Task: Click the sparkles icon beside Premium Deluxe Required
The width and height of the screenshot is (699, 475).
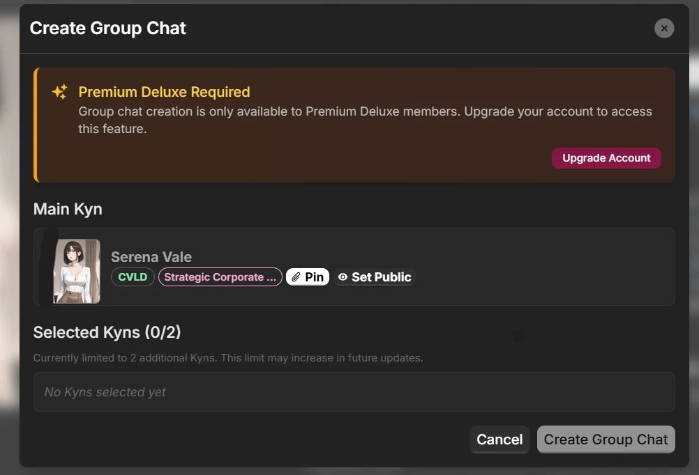Action: pos(59,91)
